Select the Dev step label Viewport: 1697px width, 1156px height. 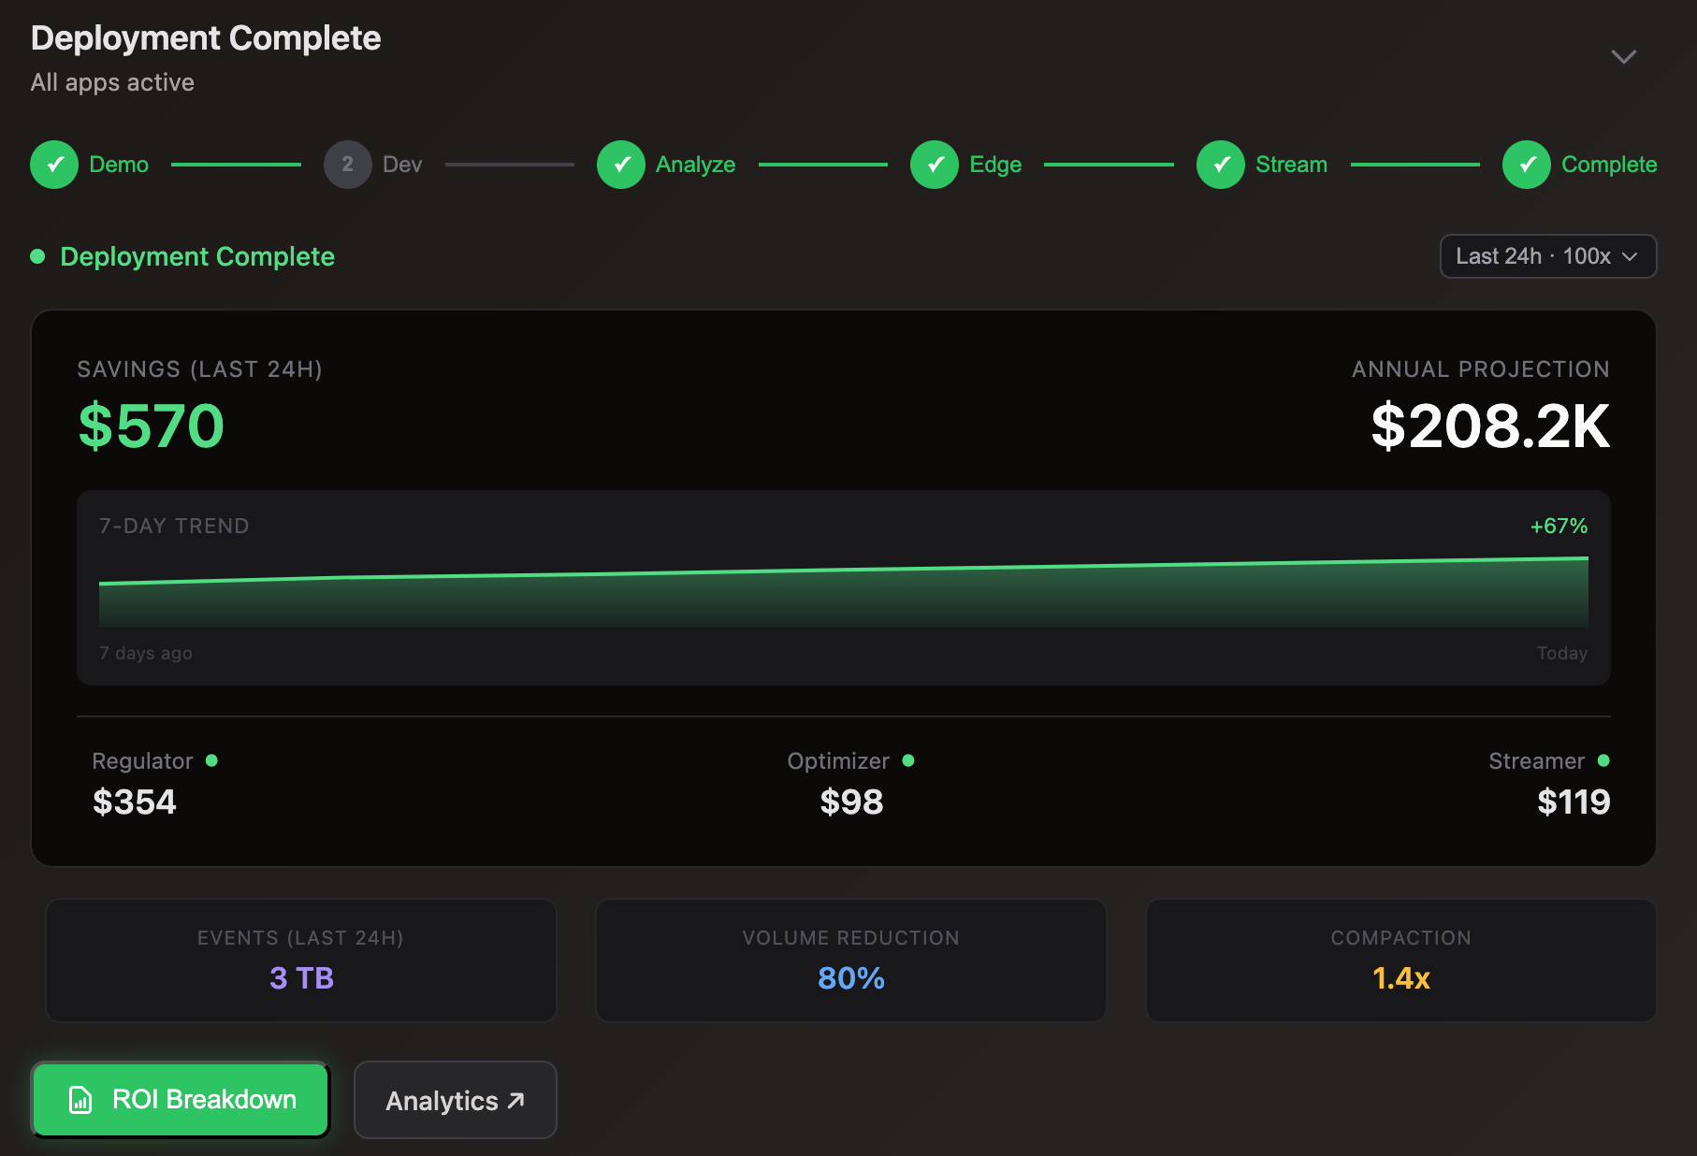click(x=402, y=165)
